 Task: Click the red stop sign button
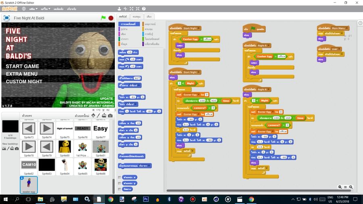pyautogui.click(x=111, y=18)
